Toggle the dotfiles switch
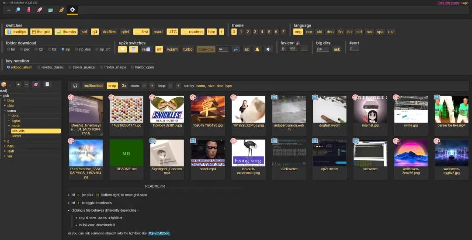 pyautogui.click(x=109, y=32)
